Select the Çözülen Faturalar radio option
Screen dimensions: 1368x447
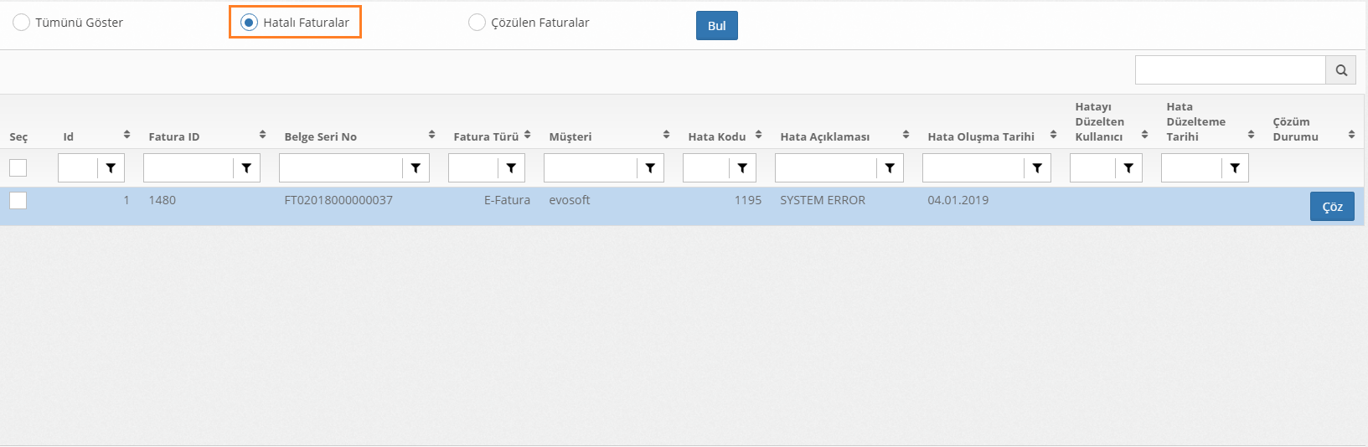click(477, 23)
